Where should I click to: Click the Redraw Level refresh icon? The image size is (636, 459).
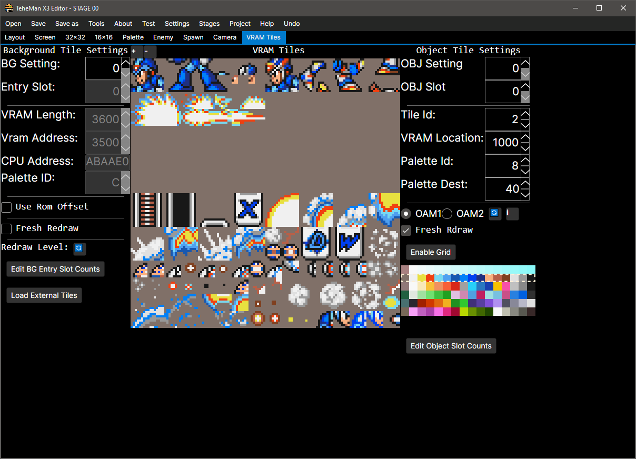[x=79, y=248]
